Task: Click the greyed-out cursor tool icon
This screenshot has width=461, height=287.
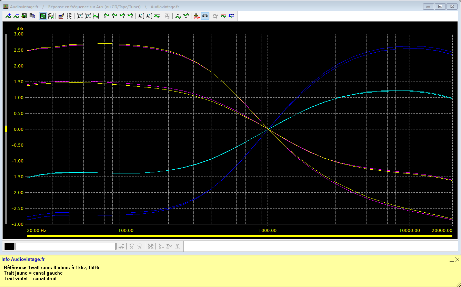Action: (x=168, y=16)
